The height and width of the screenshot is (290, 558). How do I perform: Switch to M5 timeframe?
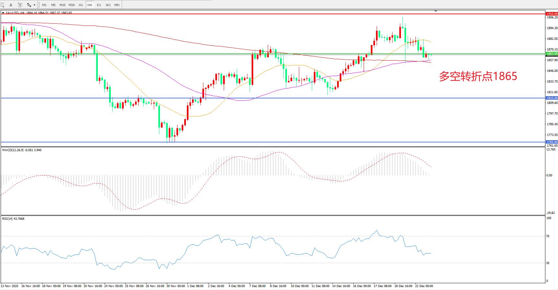(53, 5)
